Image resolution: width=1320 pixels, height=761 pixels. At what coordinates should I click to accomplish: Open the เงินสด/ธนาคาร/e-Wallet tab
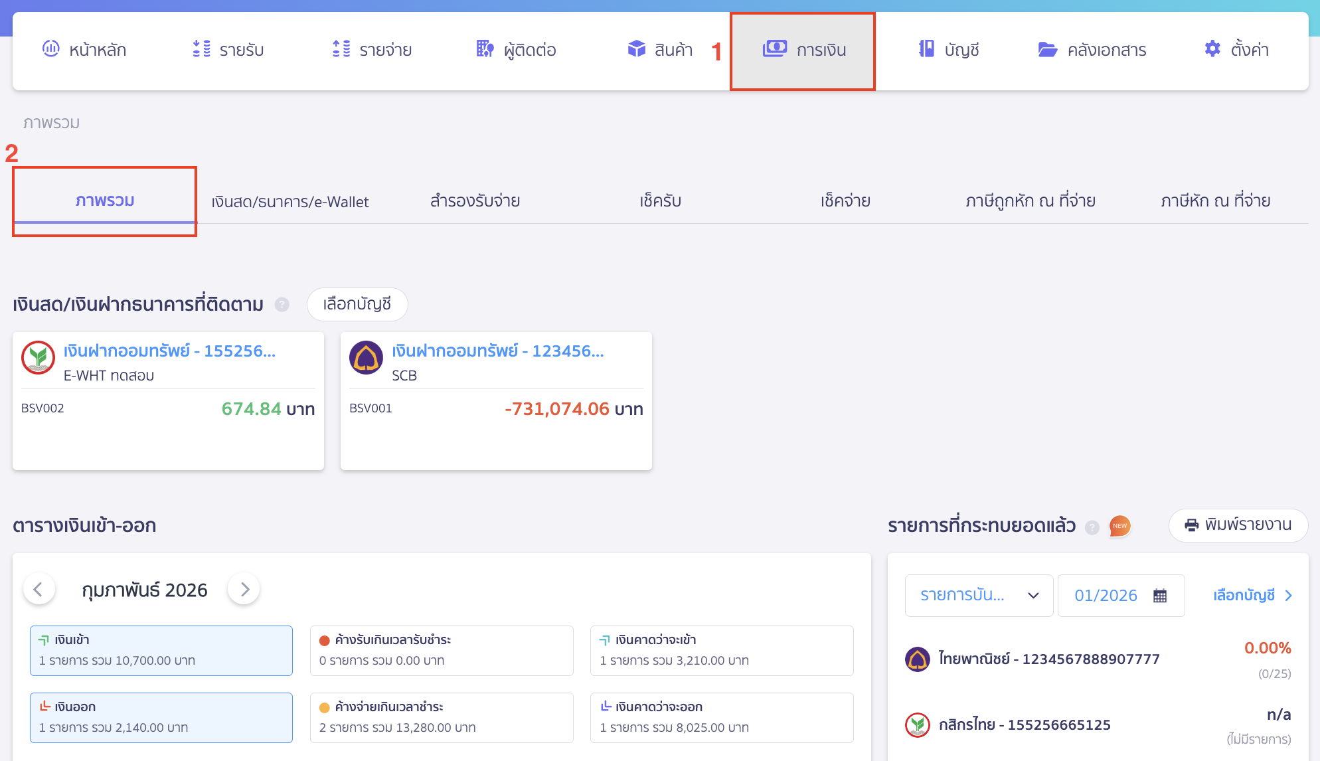[290, 201]
